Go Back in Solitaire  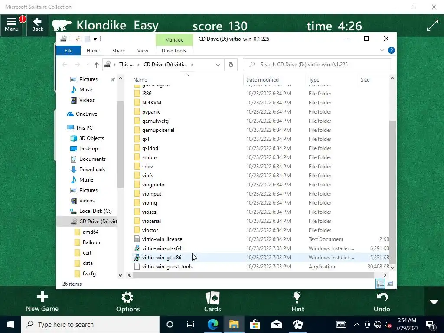coord(38,24)
